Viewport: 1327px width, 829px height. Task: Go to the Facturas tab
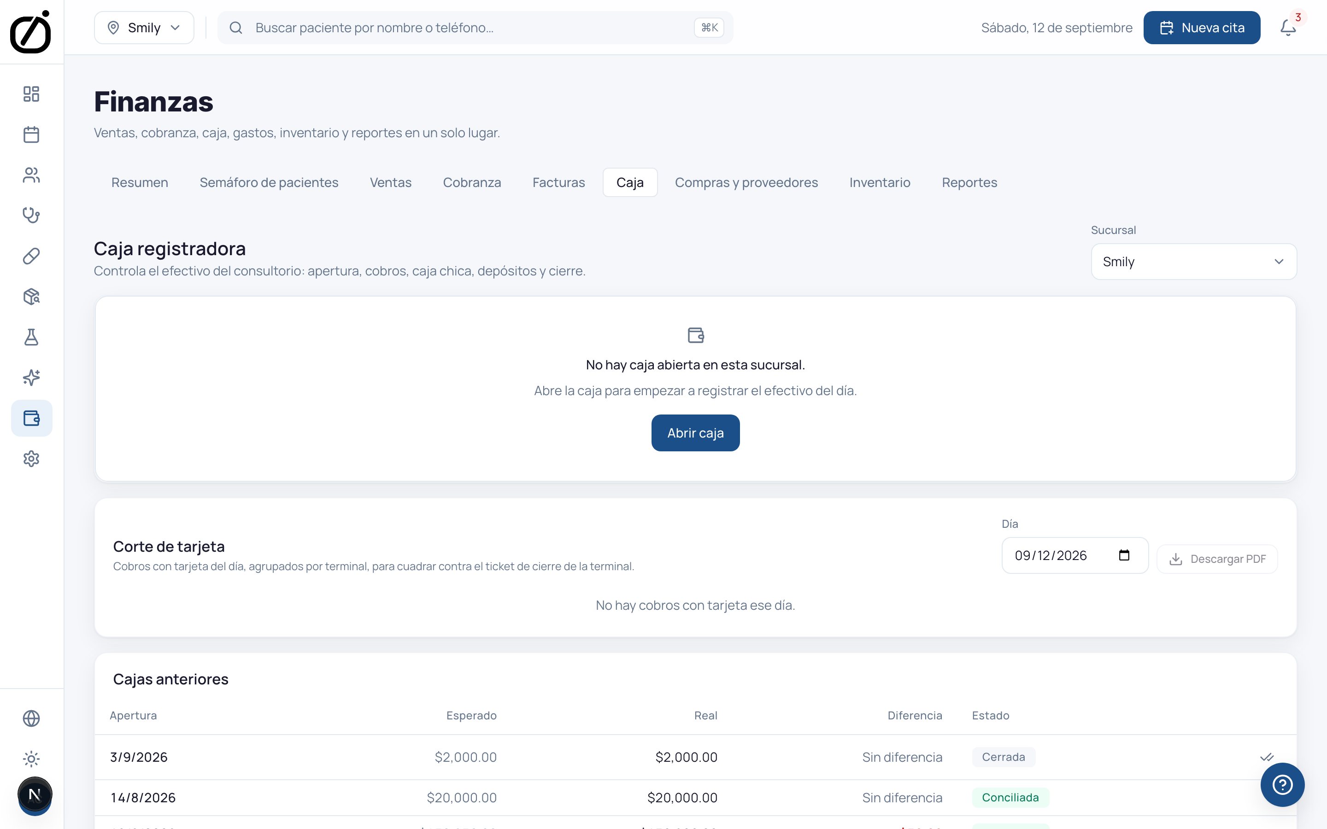[x=558, y=182]
